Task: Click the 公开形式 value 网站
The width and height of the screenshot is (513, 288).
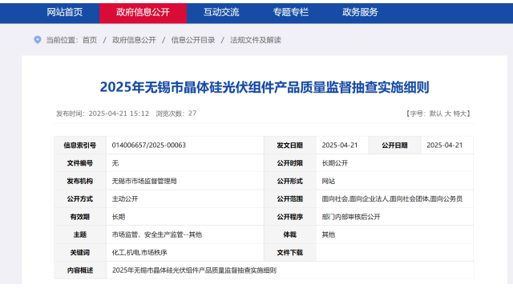Action: 329,182
